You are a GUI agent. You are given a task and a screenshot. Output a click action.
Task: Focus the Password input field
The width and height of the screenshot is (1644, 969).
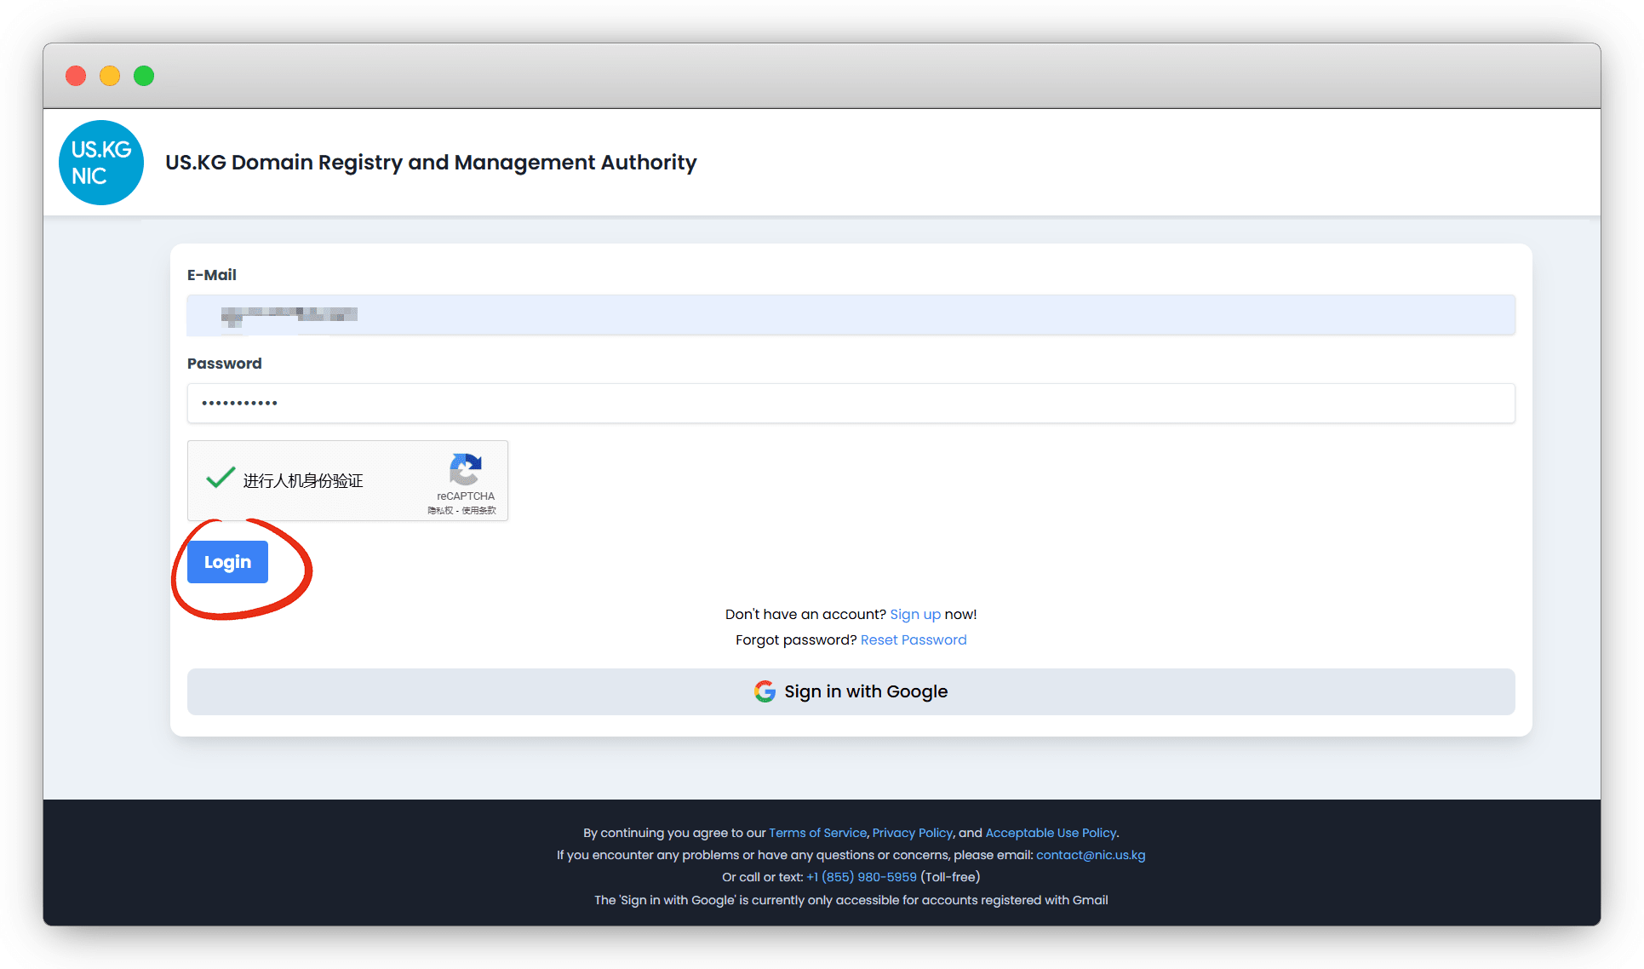(x=851, y=403)
